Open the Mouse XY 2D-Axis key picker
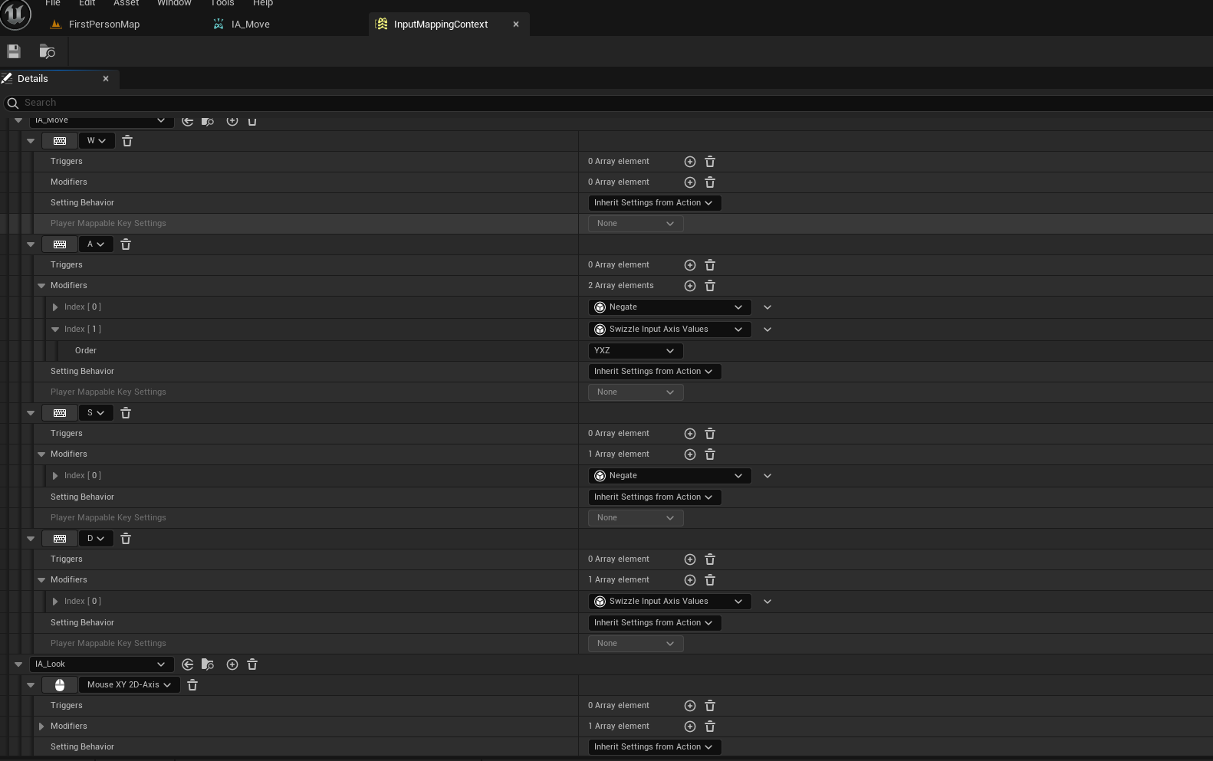The width and height of the screenshot is (1213, 761). pyautogui.click(x=129, y=685)
